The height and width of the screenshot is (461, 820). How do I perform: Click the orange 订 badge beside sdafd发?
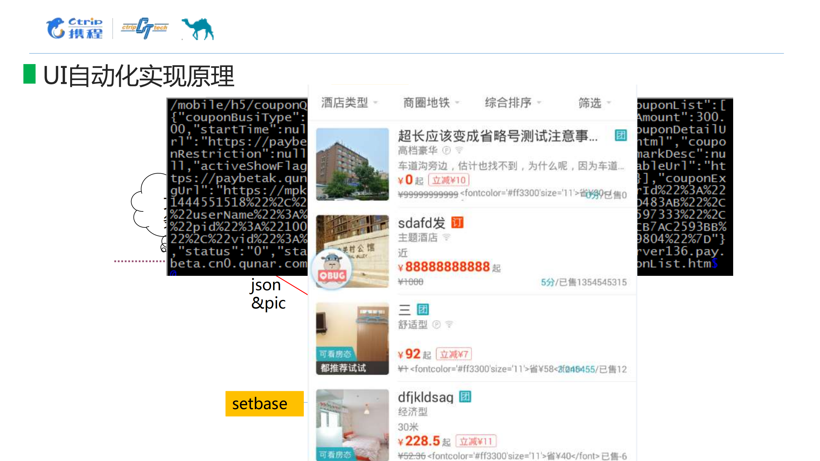point(458,223)
